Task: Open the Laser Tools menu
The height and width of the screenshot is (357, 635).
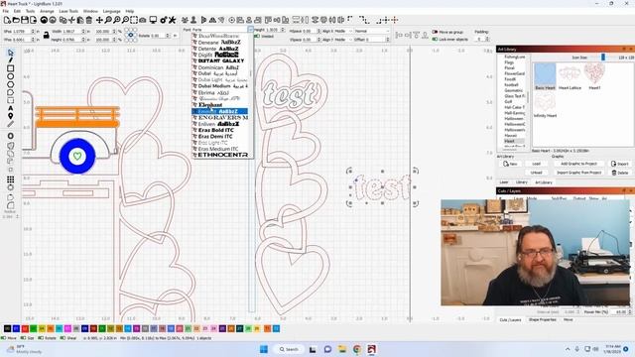Action: [68, 11]
